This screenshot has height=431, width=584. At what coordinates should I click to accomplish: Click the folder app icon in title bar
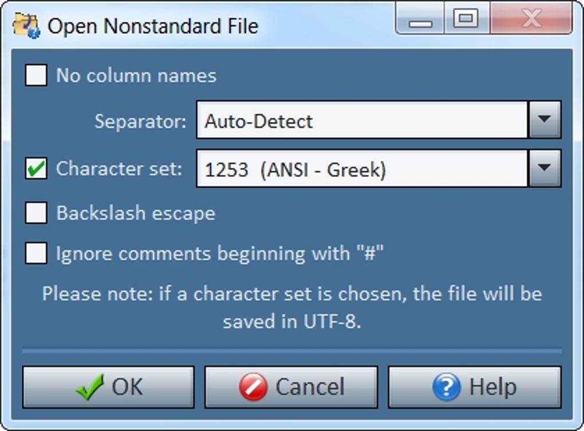click(x=25, y=26)
